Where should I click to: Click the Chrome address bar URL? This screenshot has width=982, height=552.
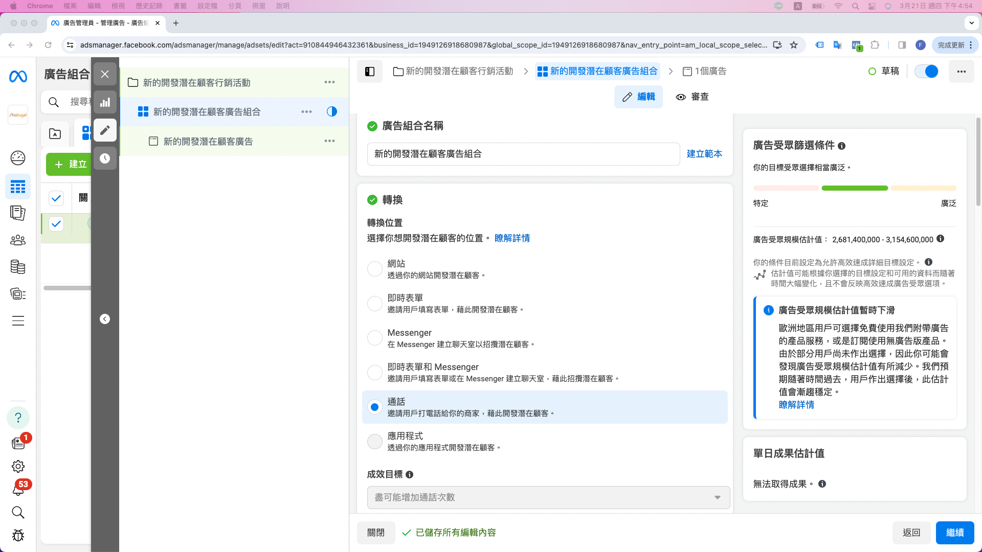point(423,45)
